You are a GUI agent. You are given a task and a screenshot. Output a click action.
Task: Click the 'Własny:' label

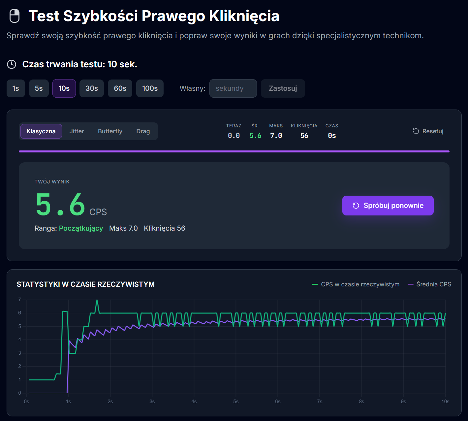tap(193, 88)
